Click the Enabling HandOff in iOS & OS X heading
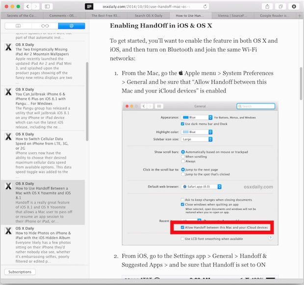The width and height of the screenshot is (304, 285). coord(161,25)
